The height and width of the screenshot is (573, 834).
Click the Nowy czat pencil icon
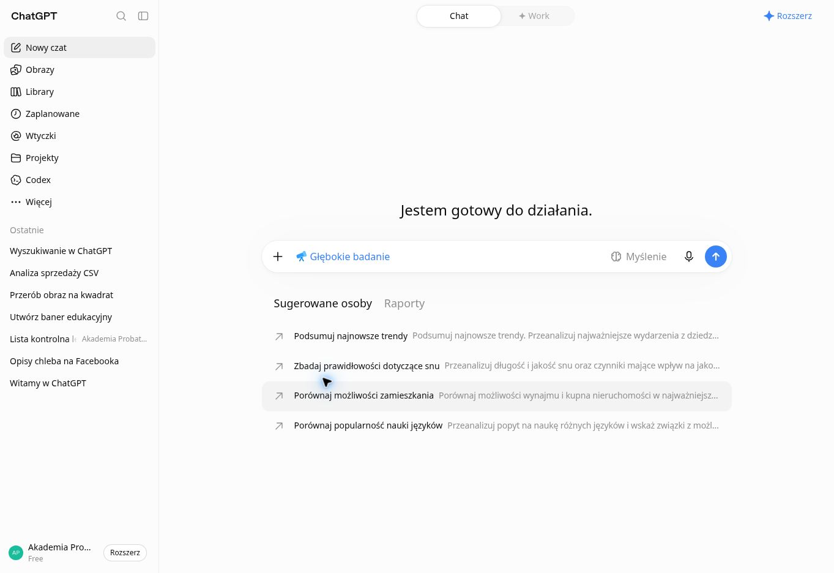(16, 47)
